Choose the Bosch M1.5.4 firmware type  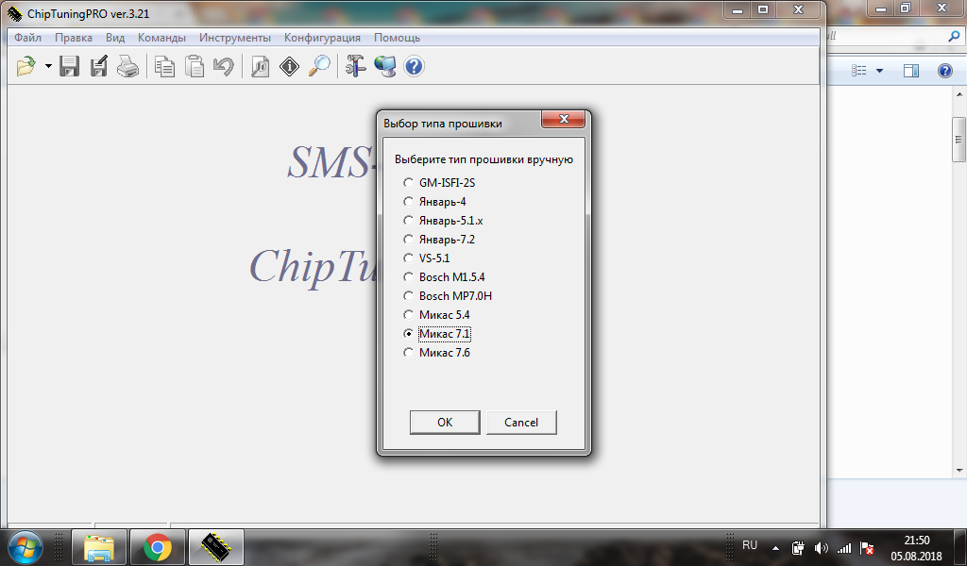(408, 277)
